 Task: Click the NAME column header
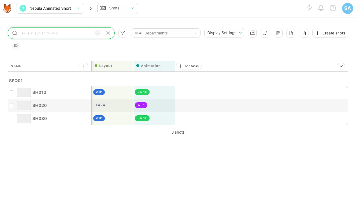click(x=16, y=66)
